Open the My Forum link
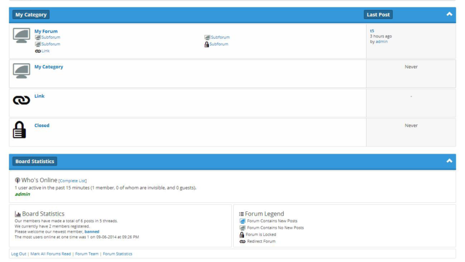This screenshot has width=465, height=262. (46, 31)
